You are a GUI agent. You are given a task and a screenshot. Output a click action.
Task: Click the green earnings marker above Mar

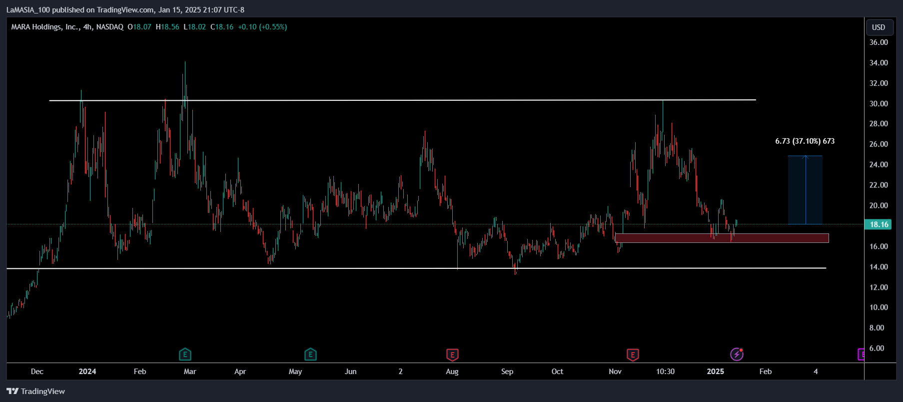[x=185, y=355]
